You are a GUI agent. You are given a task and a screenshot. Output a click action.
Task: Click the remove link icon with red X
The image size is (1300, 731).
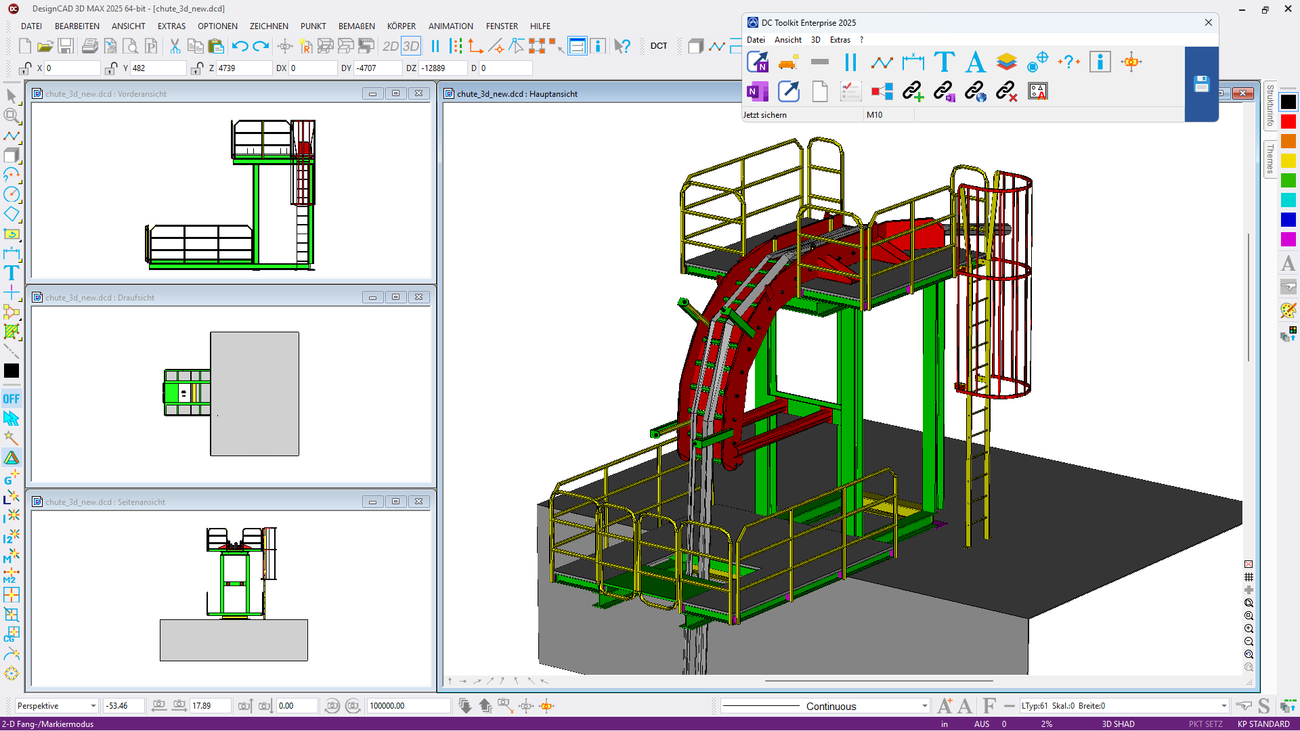[x=1007, y=91]
